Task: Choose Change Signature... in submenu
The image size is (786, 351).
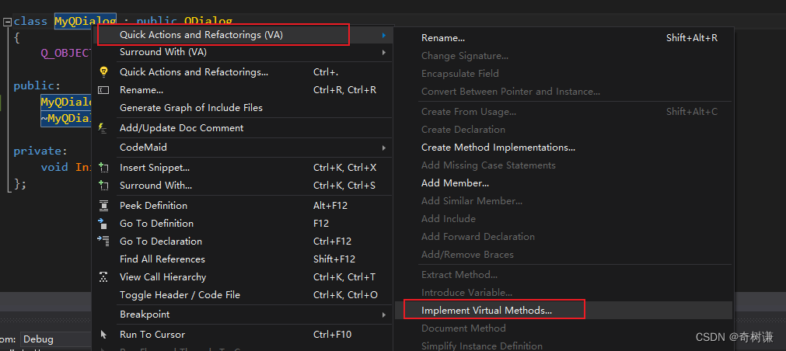Action: (x=564, y=56)
